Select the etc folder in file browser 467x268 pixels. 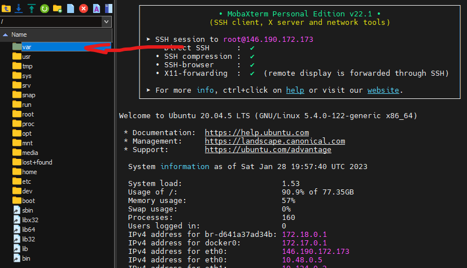click(x=26, y=181)
